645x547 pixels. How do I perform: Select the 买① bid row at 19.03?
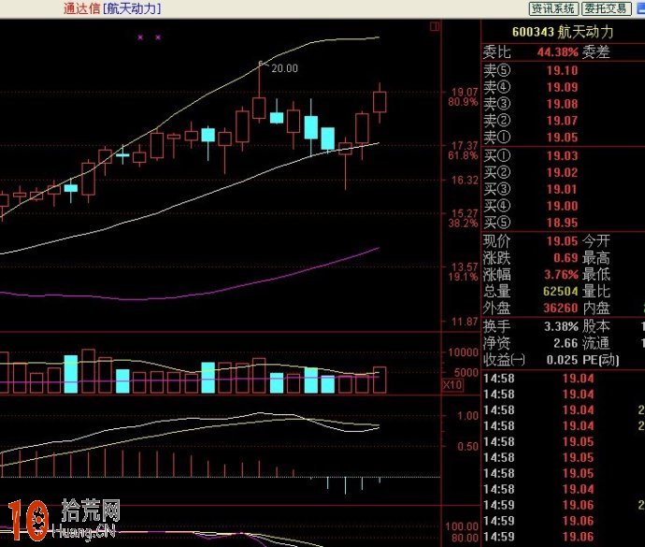[x=531, y=156]
